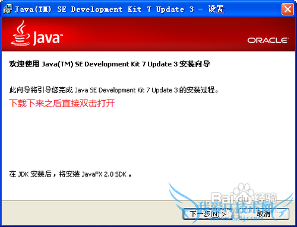Click the ORACLE logo in banner
Image resolution: width=297 pixels, height=227 pixels.
click(x=268, y=40)
